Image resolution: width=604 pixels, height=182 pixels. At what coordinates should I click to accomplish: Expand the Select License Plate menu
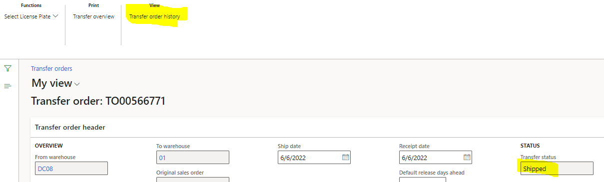pyautogui.click(x=31, y=16)
